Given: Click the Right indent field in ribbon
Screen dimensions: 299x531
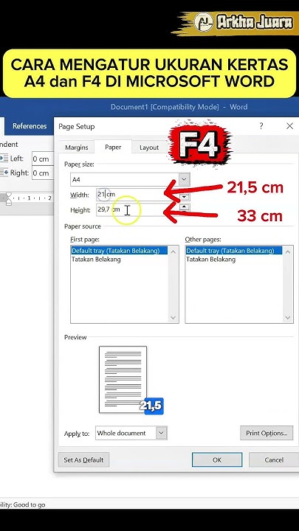Looking at the screenshot, I should tap(43, 173).
